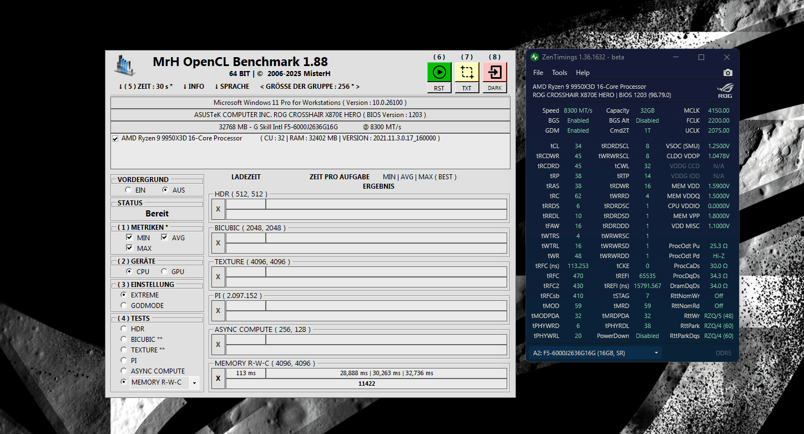The width and height of the screenshot is (804, 434).
Task: Open the File menu in ZenTimings
Action: pyautogui.click(x=538, y=73)
